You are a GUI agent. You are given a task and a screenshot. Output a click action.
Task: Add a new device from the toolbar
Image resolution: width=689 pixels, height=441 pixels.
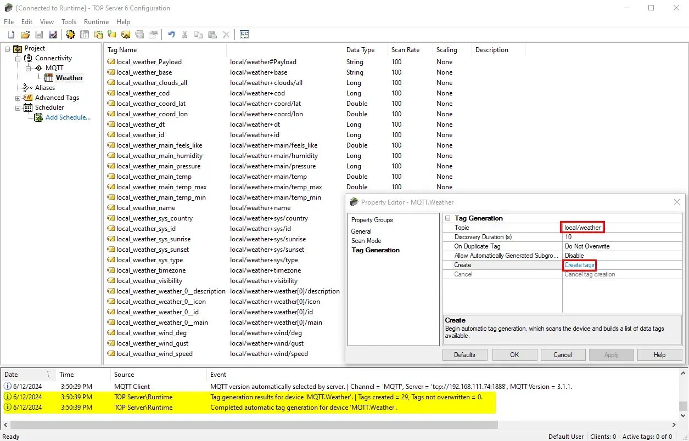pos(84,34)
